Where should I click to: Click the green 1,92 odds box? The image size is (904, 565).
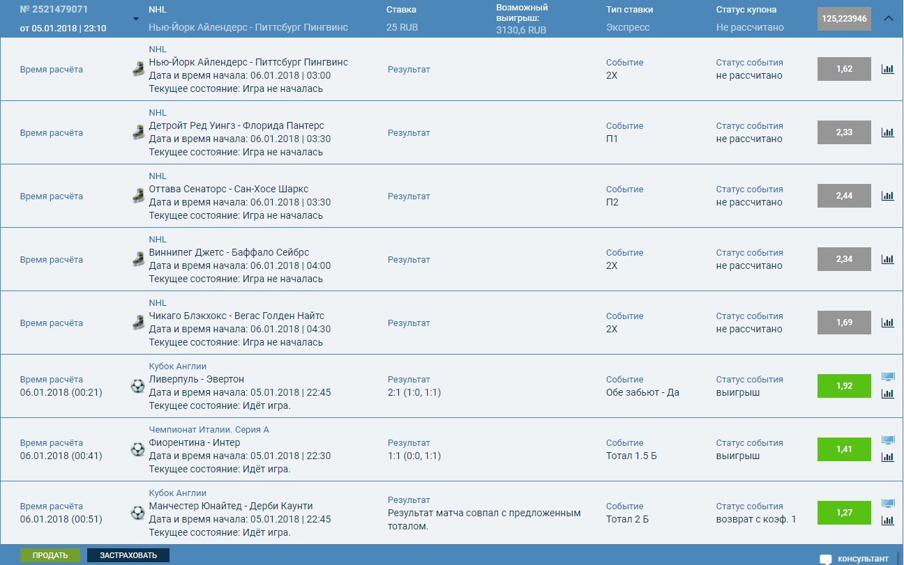tap(844, 386)
